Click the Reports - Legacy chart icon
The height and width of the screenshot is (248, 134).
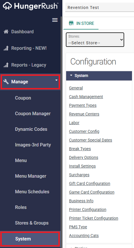pyautogui.click(x=6, y=65)
